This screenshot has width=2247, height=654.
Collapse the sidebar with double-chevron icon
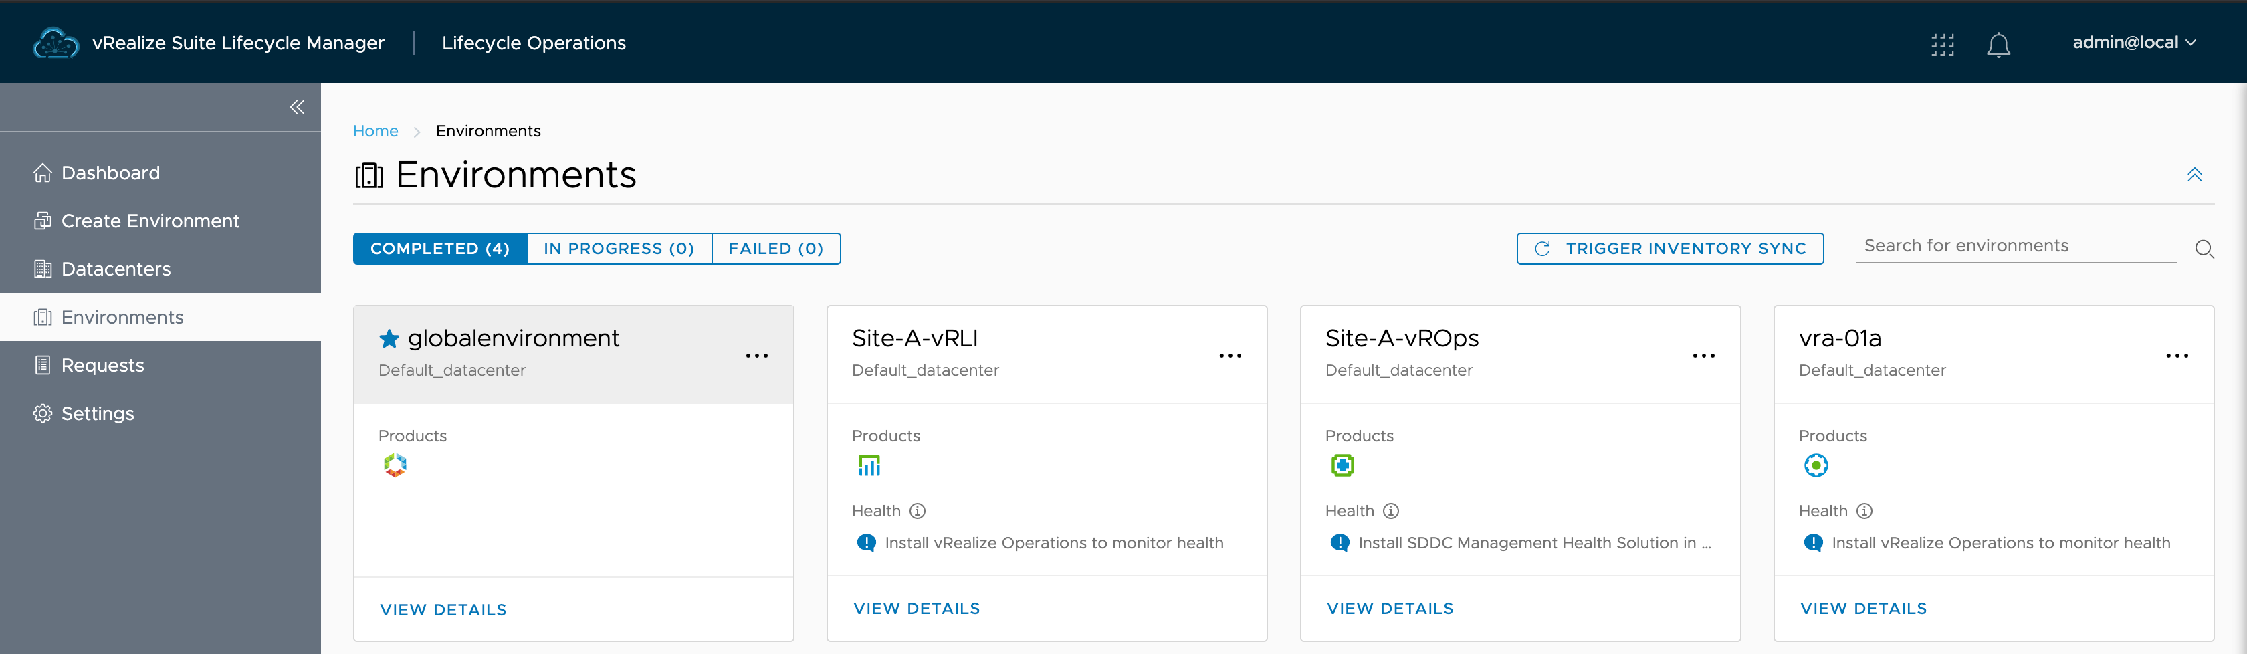tap(298, 107)
